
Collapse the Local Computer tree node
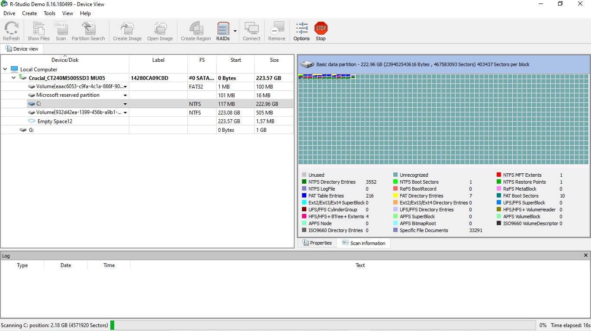pyautogui.click(x=5, y=69)
